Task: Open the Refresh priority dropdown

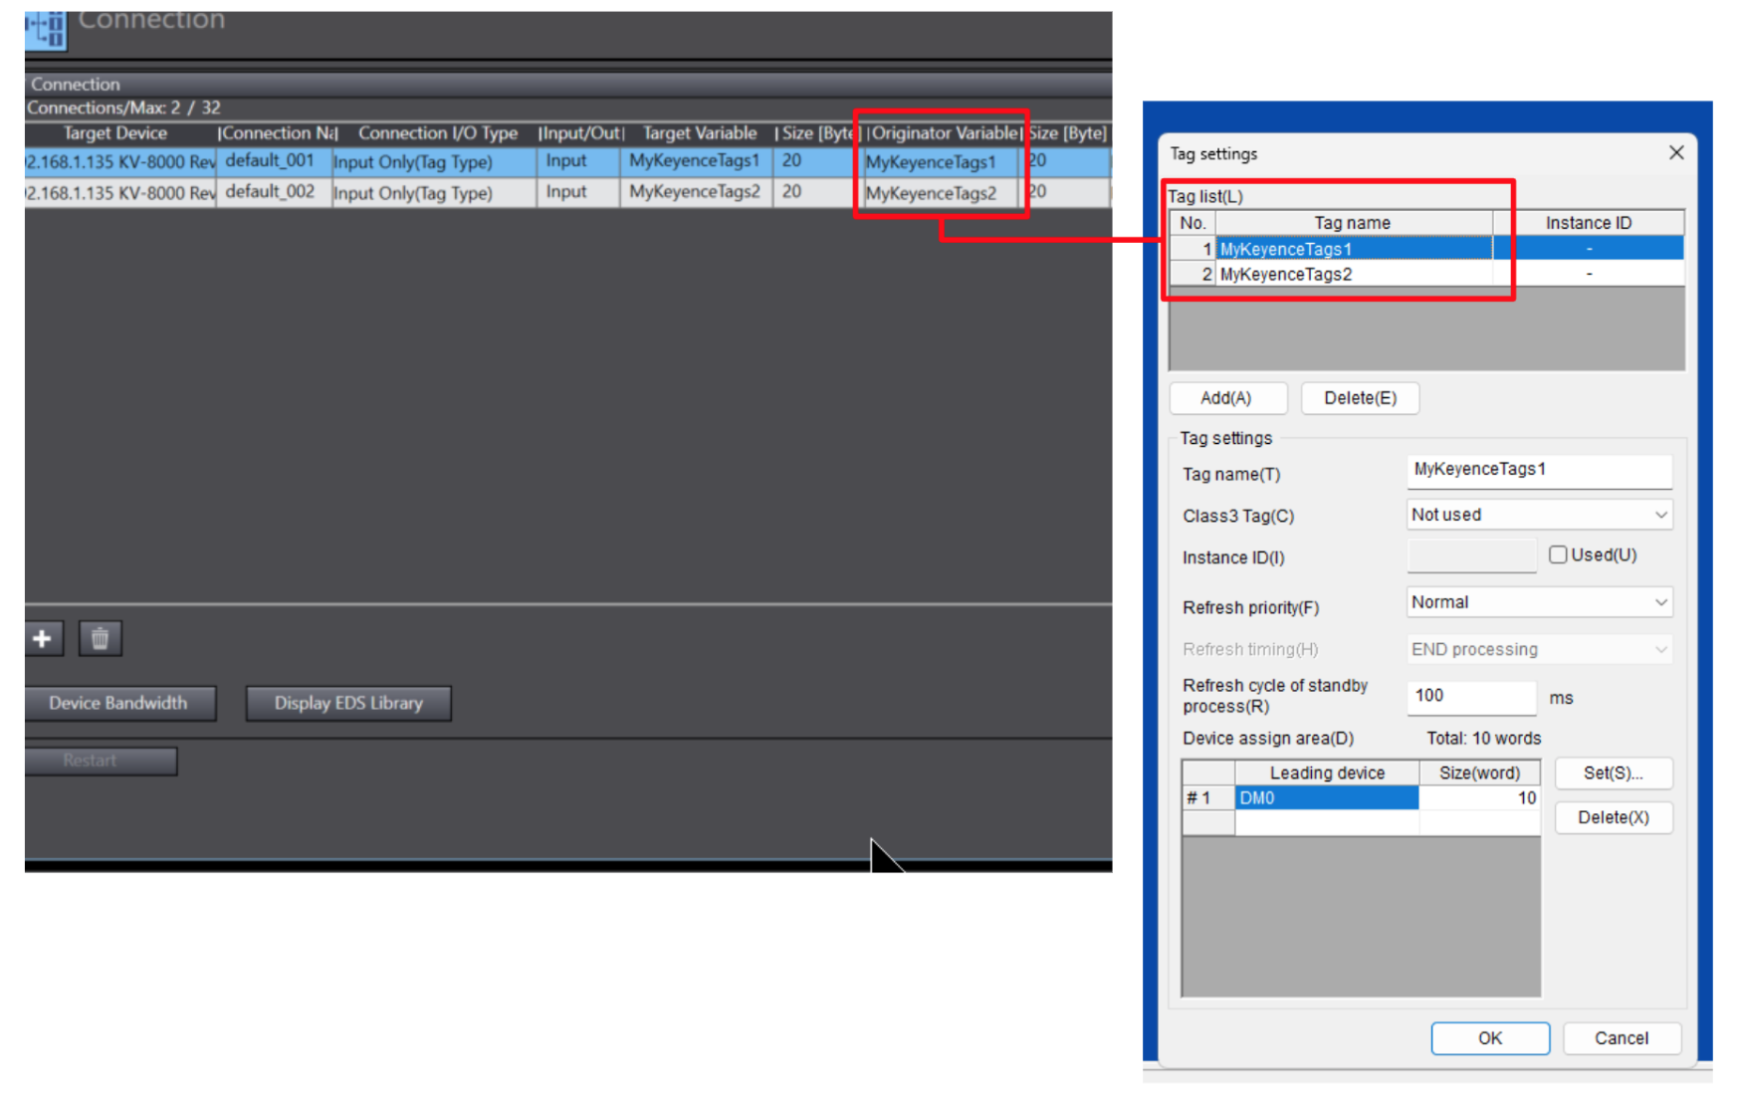Action: pyautogui.click(x=1539, y=602)
